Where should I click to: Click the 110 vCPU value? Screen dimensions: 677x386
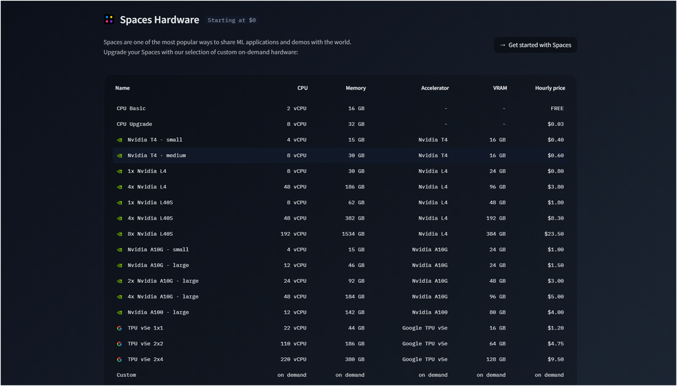(294, 344)
